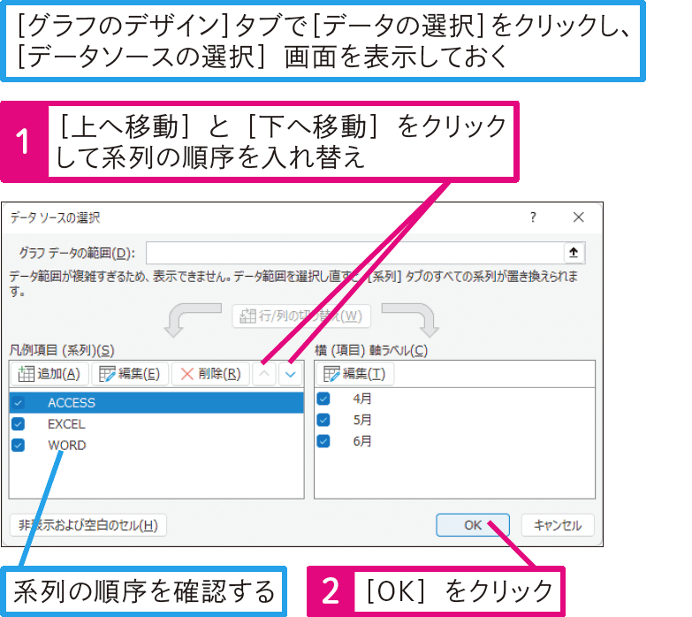
Task: Open help with the question mark button
Action: [533, 217]
